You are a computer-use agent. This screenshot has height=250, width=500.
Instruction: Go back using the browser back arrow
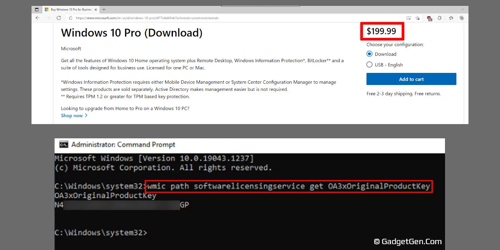[37, 18]
